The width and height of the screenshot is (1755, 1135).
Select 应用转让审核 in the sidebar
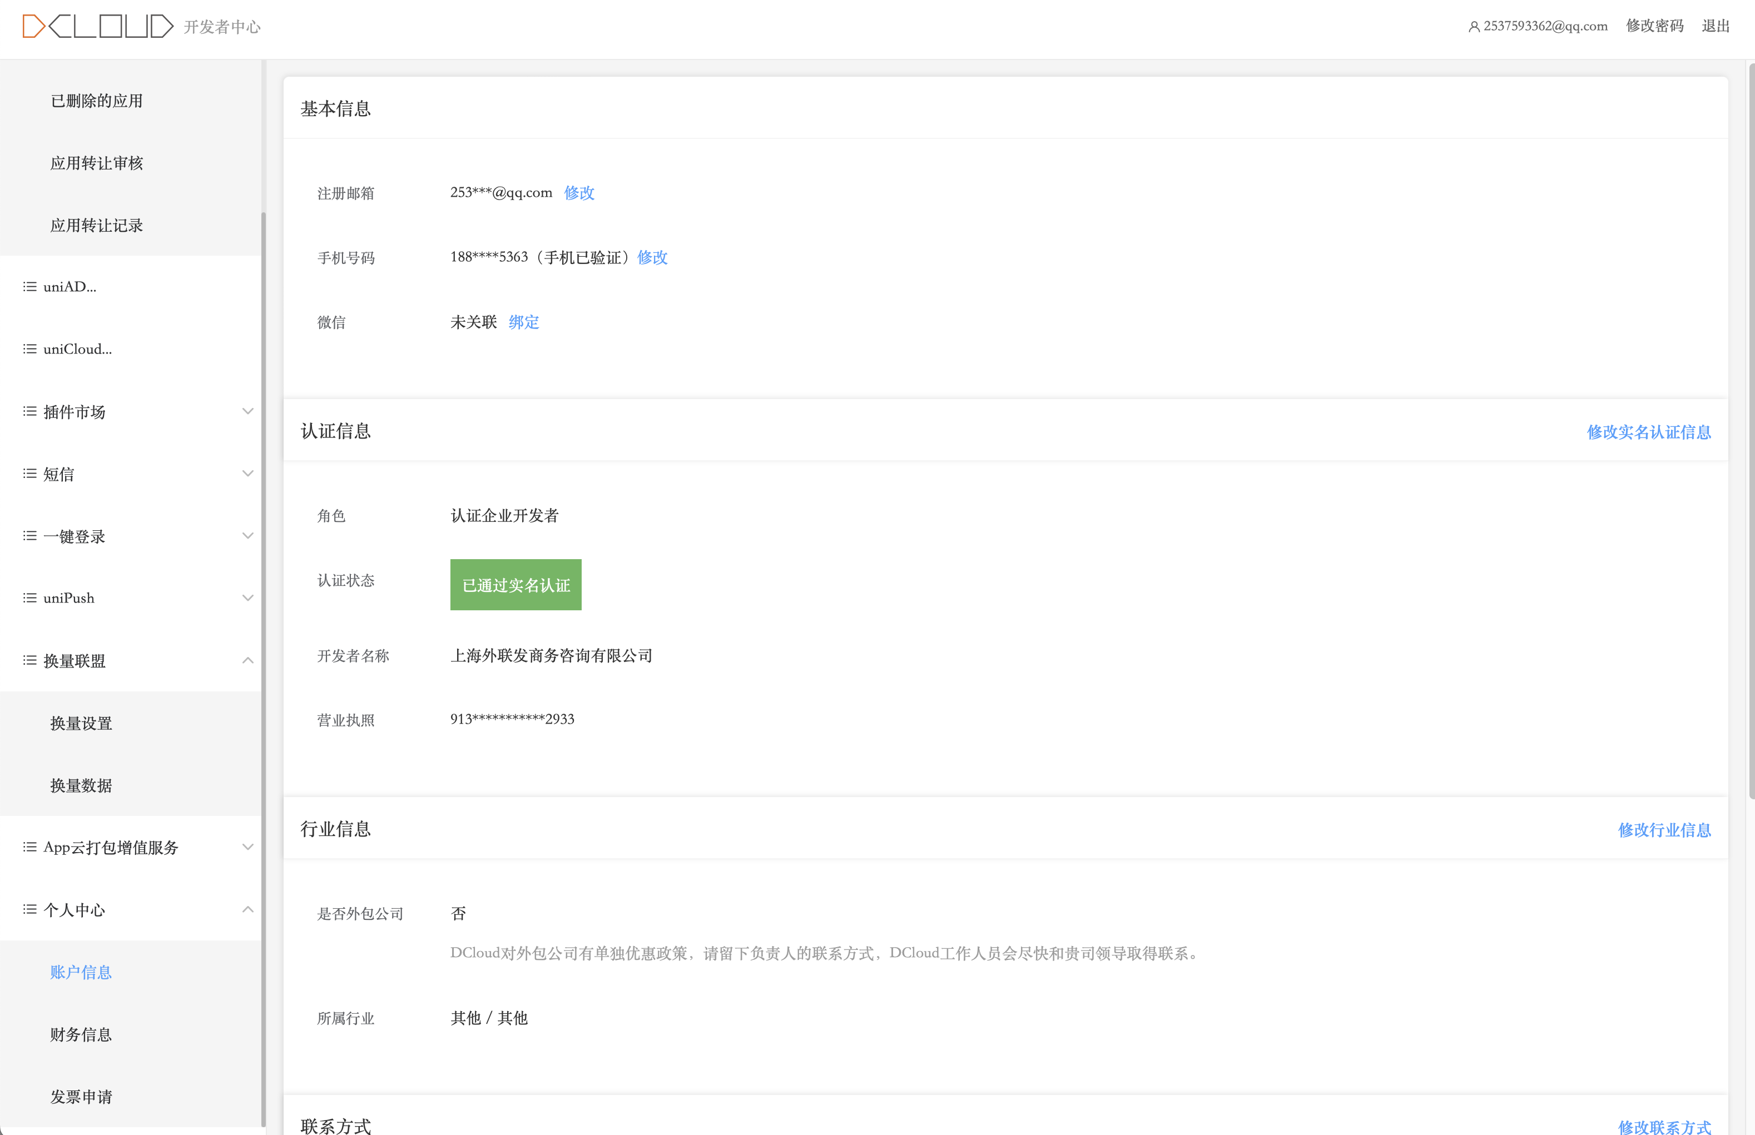(97, 163)
